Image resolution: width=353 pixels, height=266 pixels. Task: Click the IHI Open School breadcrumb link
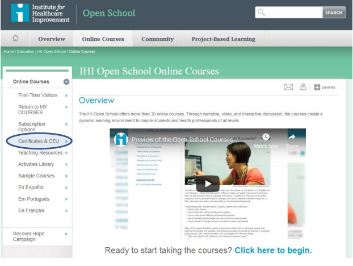51,52
